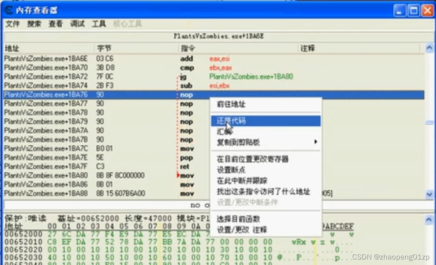Select 还原代码 to restore original code
Screen dimensions: 436x265
(266, 121)
